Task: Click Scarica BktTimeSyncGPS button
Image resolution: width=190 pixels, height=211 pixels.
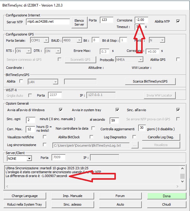Action: tap(150, 81)
